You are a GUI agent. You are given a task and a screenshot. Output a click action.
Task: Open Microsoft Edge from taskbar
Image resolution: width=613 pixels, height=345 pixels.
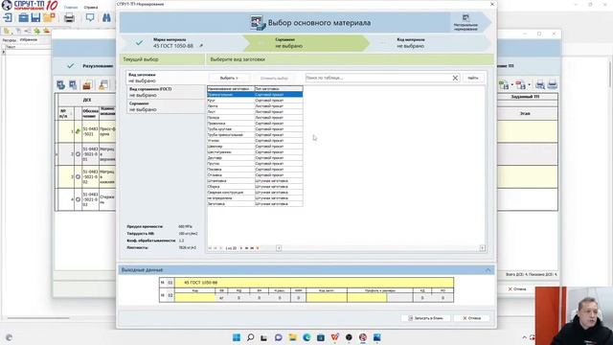pos(306,337)
